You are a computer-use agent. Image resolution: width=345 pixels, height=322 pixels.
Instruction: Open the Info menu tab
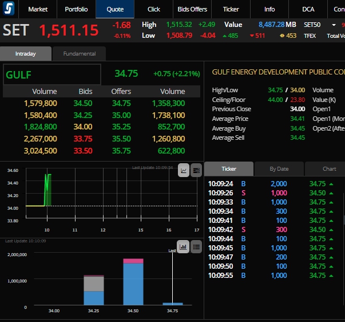[x=269, y=9]
